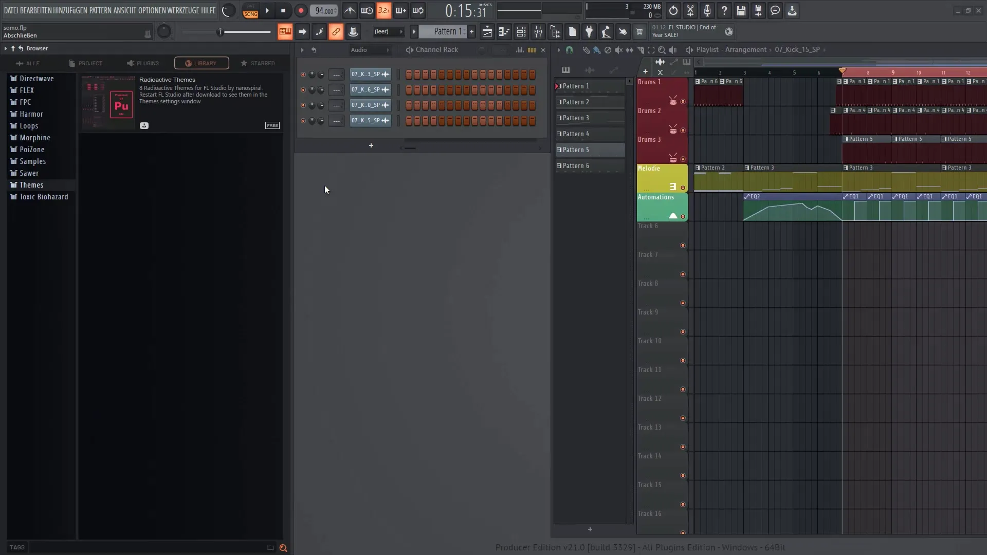Open pattern options arrow left of Pattern 1
987x555 pixels.
414,31
